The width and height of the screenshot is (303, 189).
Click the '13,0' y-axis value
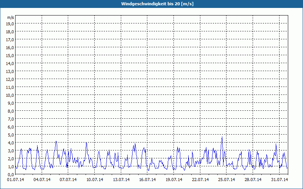10,71
